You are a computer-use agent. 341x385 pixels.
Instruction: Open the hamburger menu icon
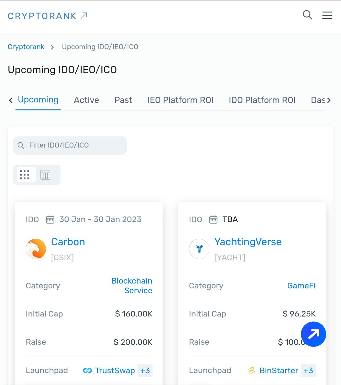(x=327, y=15)
